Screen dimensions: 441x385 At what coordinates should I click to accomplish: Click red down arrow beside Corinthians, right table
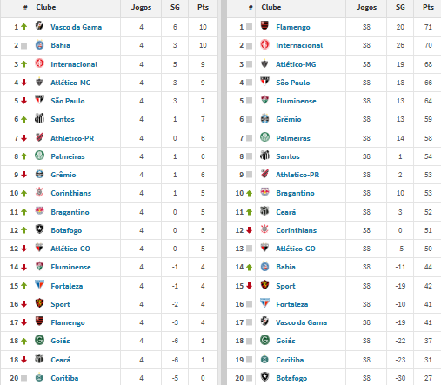(249, 230)
